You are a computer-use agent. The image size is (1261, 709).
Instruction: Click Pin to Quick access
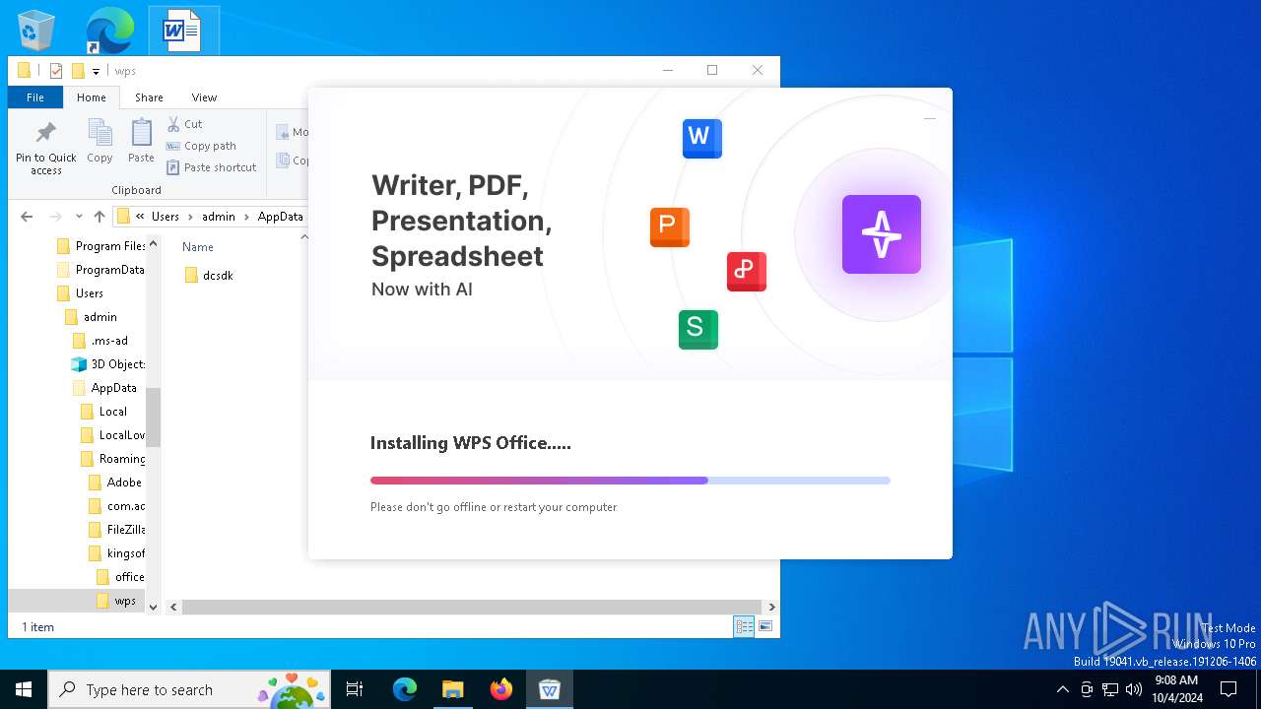(46, 148)
